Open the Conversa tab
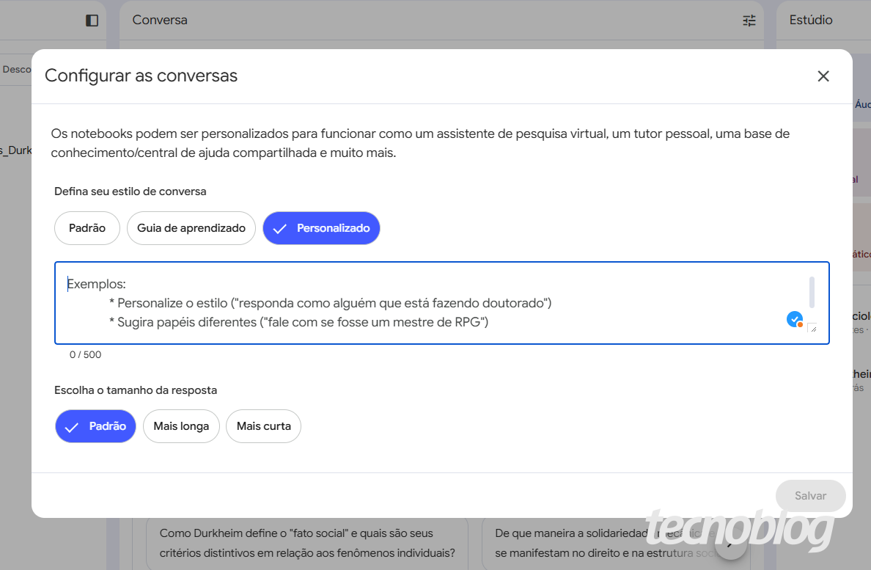 pyautogui.click(x=159, y=20)
